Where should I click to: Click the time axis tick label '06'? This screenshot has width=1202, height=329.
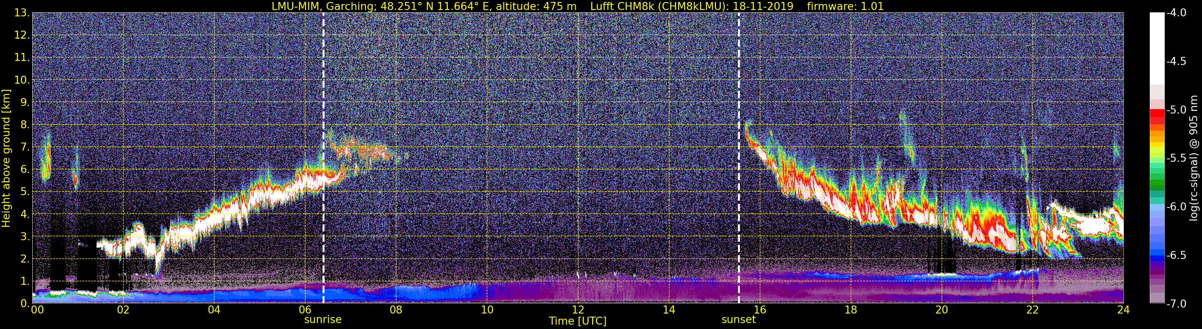click(305, 310)
